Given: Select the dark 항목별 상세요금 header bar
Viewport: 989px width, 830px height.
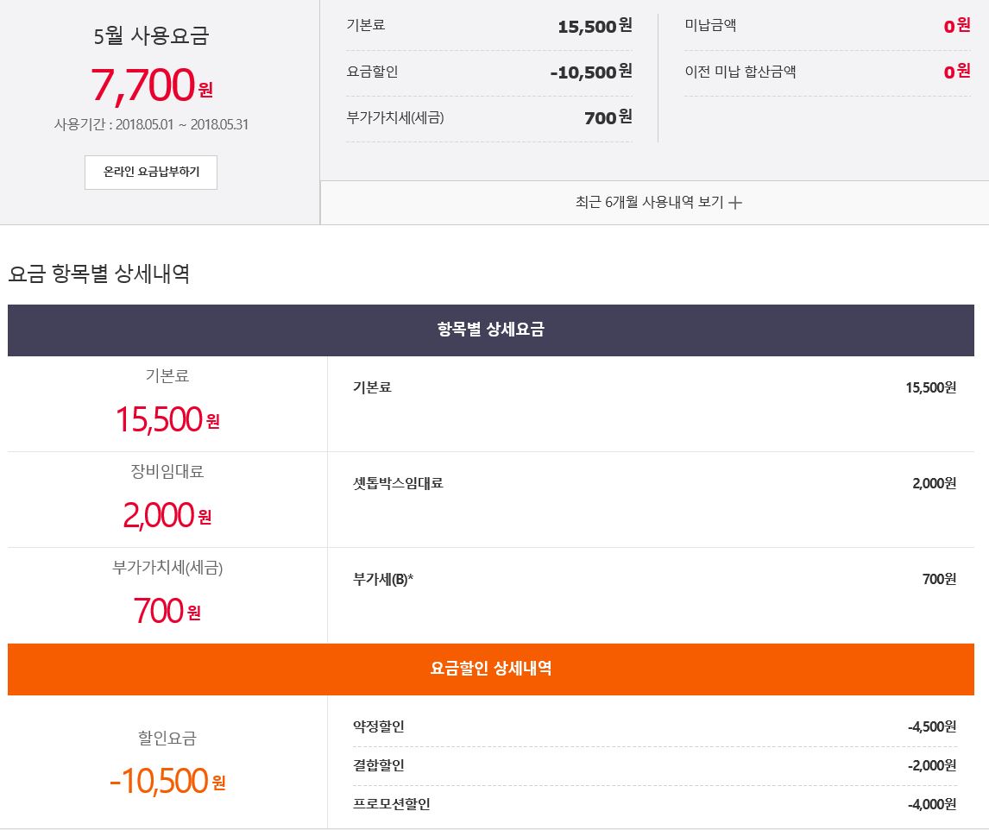Looking at the screenshot, I should click(490, 330).
